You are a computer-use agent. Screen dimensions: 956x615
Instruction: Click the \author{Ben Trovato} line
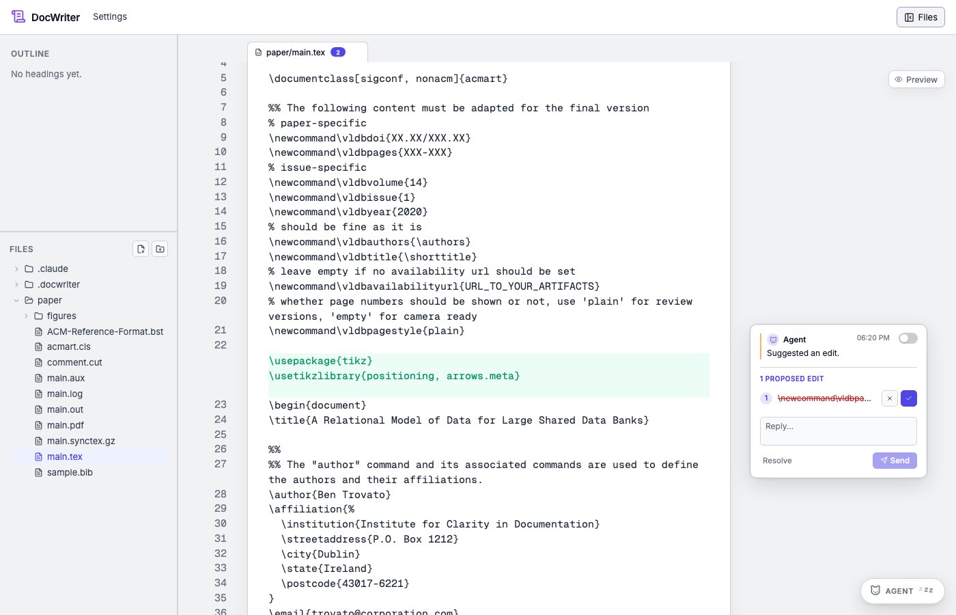330,495
